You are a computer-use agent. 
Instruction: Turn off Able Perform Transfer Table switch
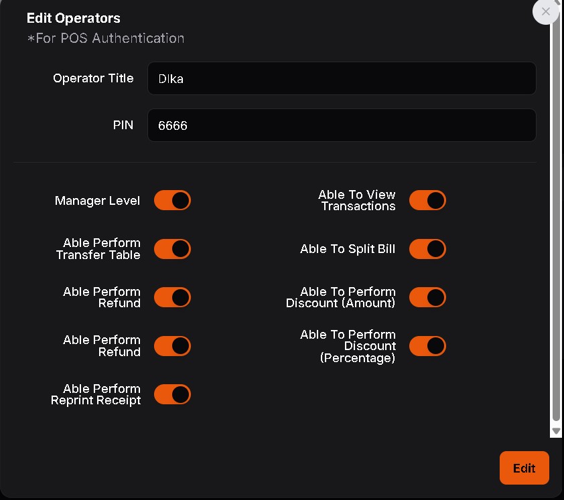tap(173, 249)
